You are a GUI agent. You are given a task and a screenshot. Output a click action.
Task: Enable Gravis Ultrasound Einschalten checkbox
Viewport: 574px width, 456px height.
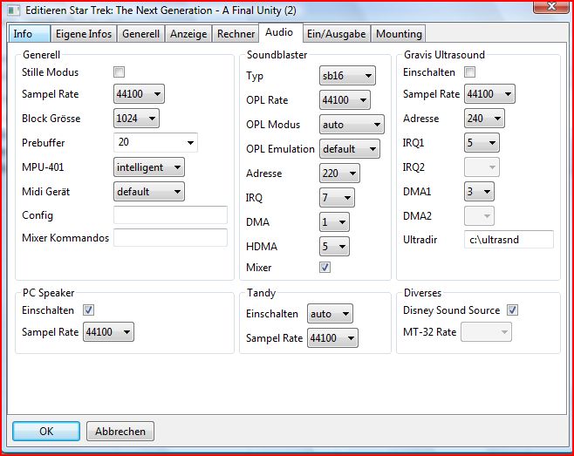(470, 71)
